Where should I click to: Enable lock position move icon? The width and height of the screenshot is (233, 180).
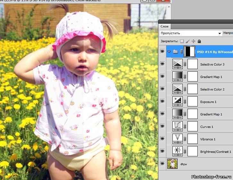point(193,41)
